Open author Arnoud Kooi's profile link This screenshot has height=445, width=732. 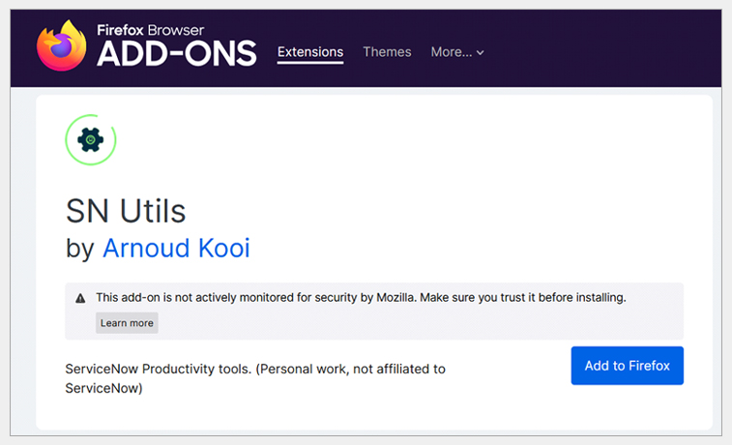click(176, 248)
